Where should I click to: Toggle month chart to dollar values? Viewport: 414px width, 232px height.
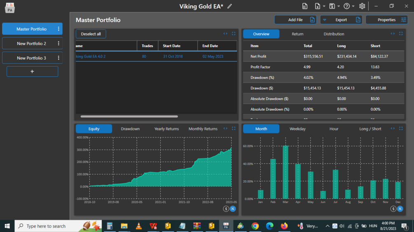[393, 209]
